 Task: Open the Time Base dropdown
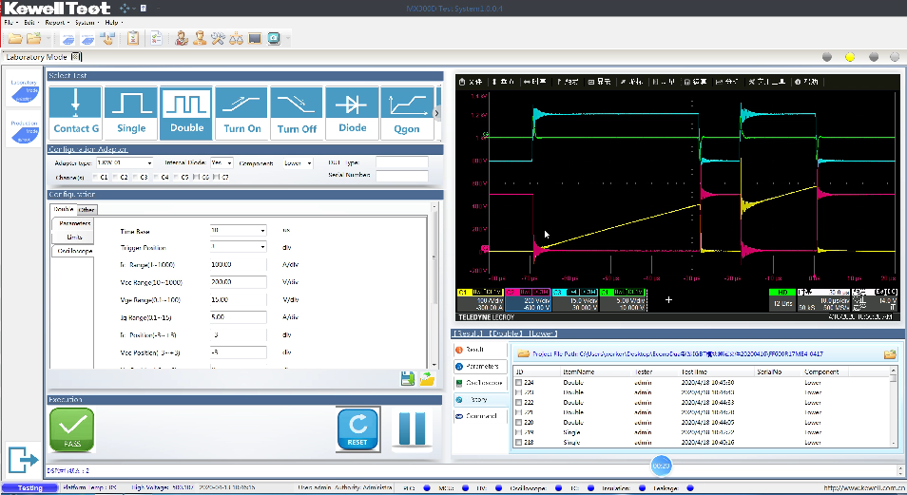tap(238, 230)
